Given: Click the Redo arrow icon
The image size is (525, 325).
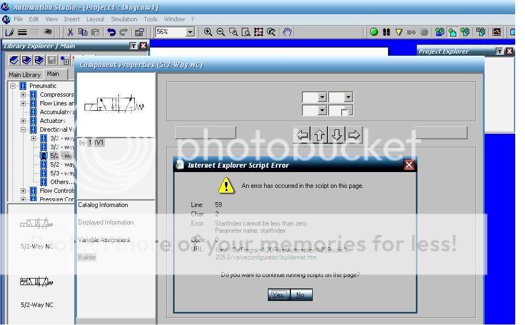Looking at the screenshot, I should [x=123, y=32].
